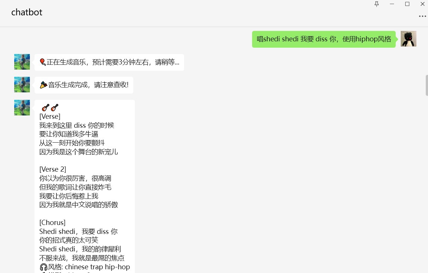Click lyric line '我要让你后悔惹上我'
The width and height of the screenshot is (428, 273).
tap(69, 196)
